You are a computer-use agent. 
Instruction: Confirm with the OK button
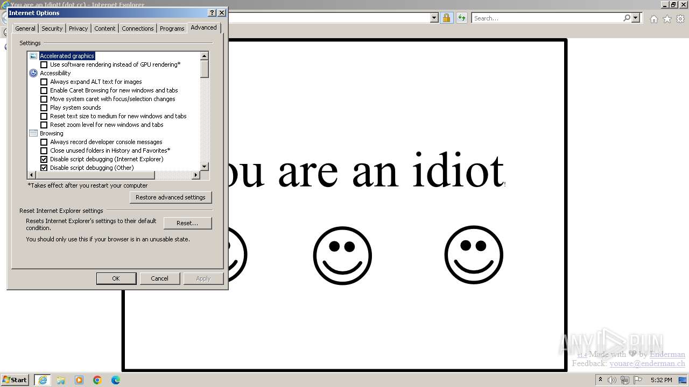coord(116,278)
